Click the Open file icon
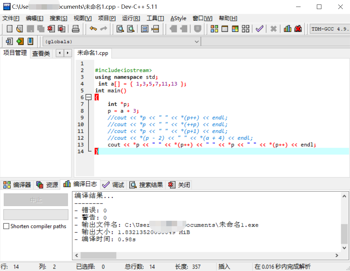Viewport: 350px width, 271px height. coord(20,29)
